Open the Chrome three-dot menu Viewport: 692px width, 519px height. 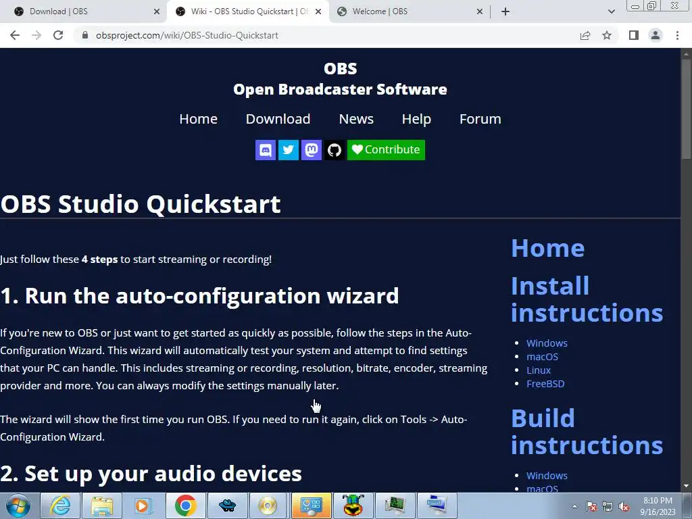677,35
